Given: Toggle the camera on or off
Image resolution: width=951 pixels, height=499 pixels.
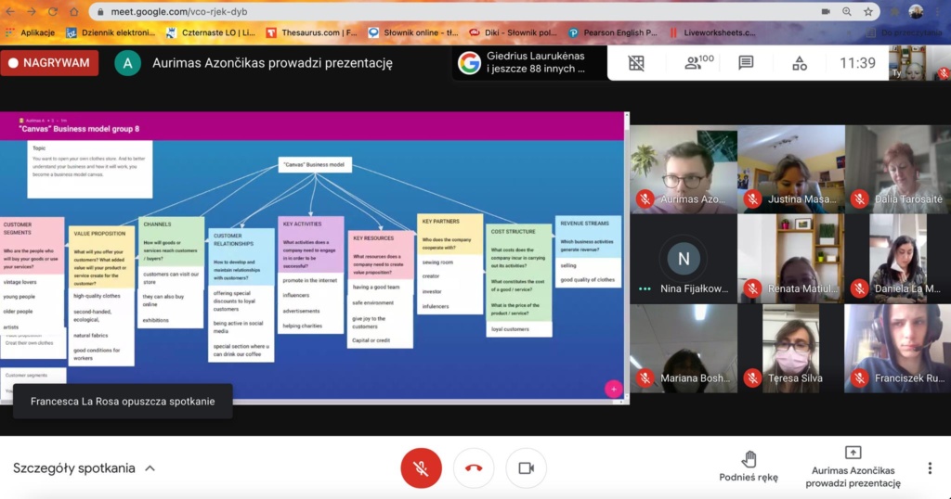Looking at the screenshot, I should [x=526, y=468].
